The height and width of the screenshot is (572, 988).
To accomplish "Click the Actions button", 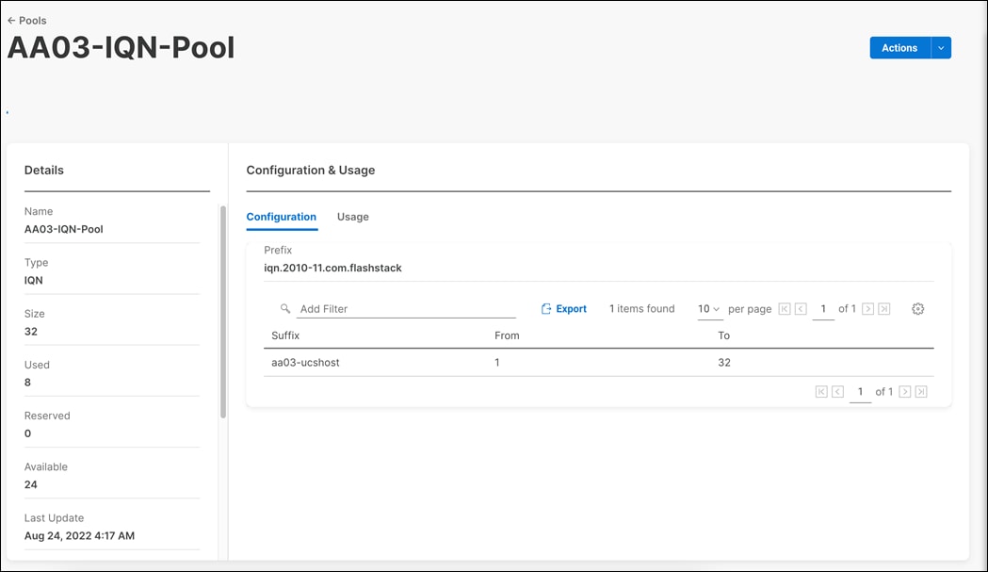I will tap(899, 47).
